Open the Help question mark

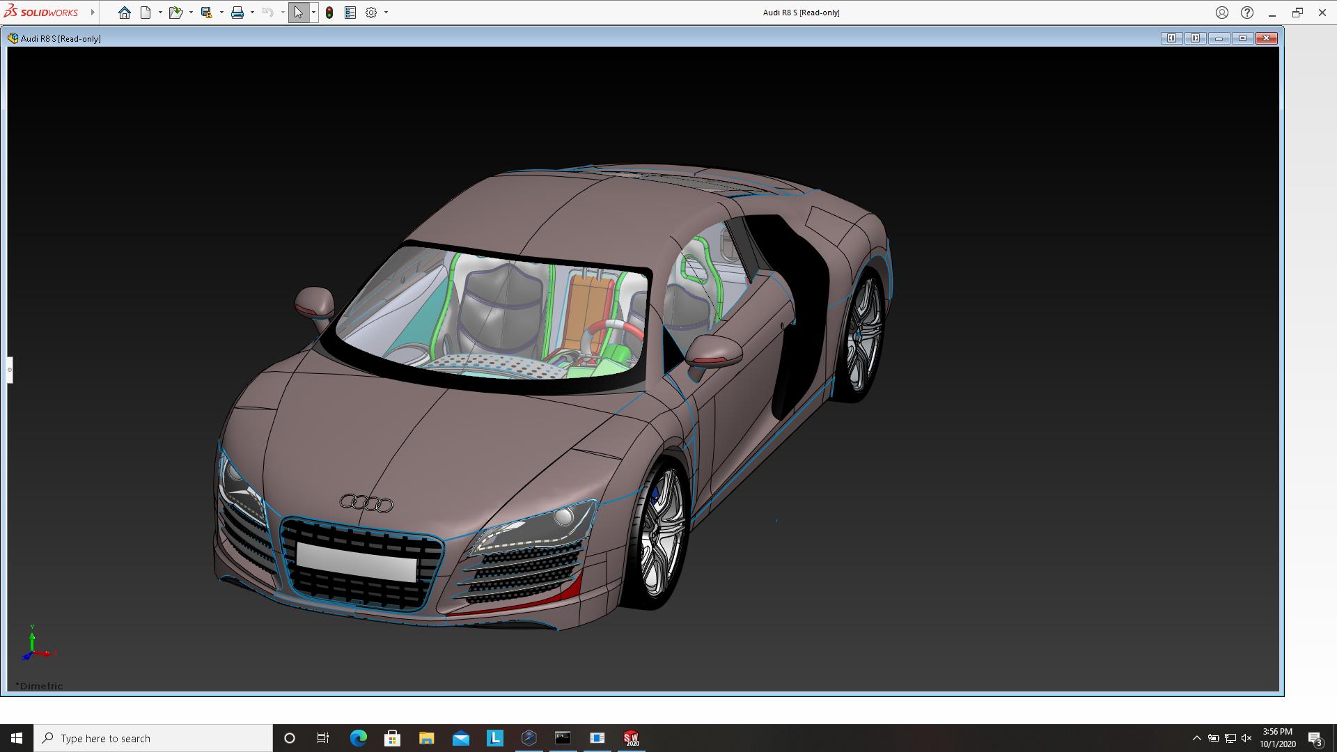[x=1247, y=13]
